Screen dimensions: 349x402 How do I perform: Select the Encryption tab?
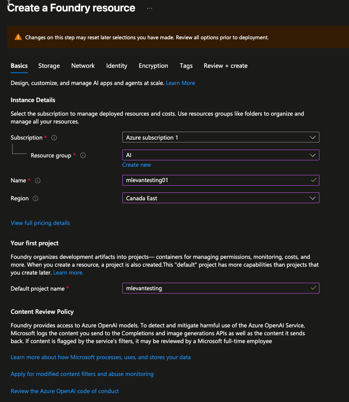click(153, 66)
